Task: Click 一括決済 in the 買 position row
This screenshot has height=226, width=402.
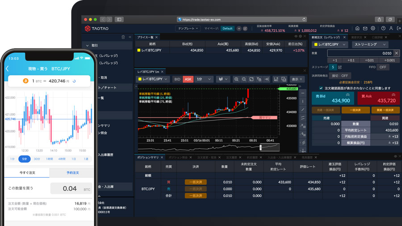Action: pyautogui.click(x=196, y=182)
